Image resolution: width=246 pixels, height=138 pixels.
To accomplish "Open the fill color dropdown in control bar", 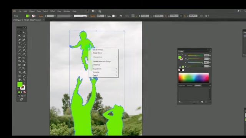I will point(30,16).
